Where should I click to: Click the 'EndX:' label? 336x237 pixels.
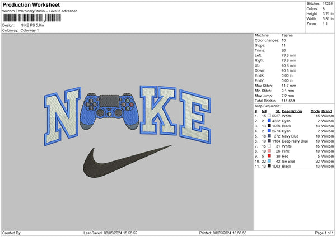pos(259,75)
